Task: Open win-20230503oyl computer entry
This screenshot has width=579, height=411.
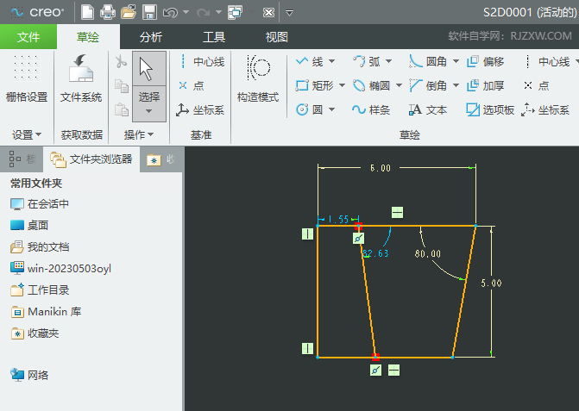Action: coord(60,268)
